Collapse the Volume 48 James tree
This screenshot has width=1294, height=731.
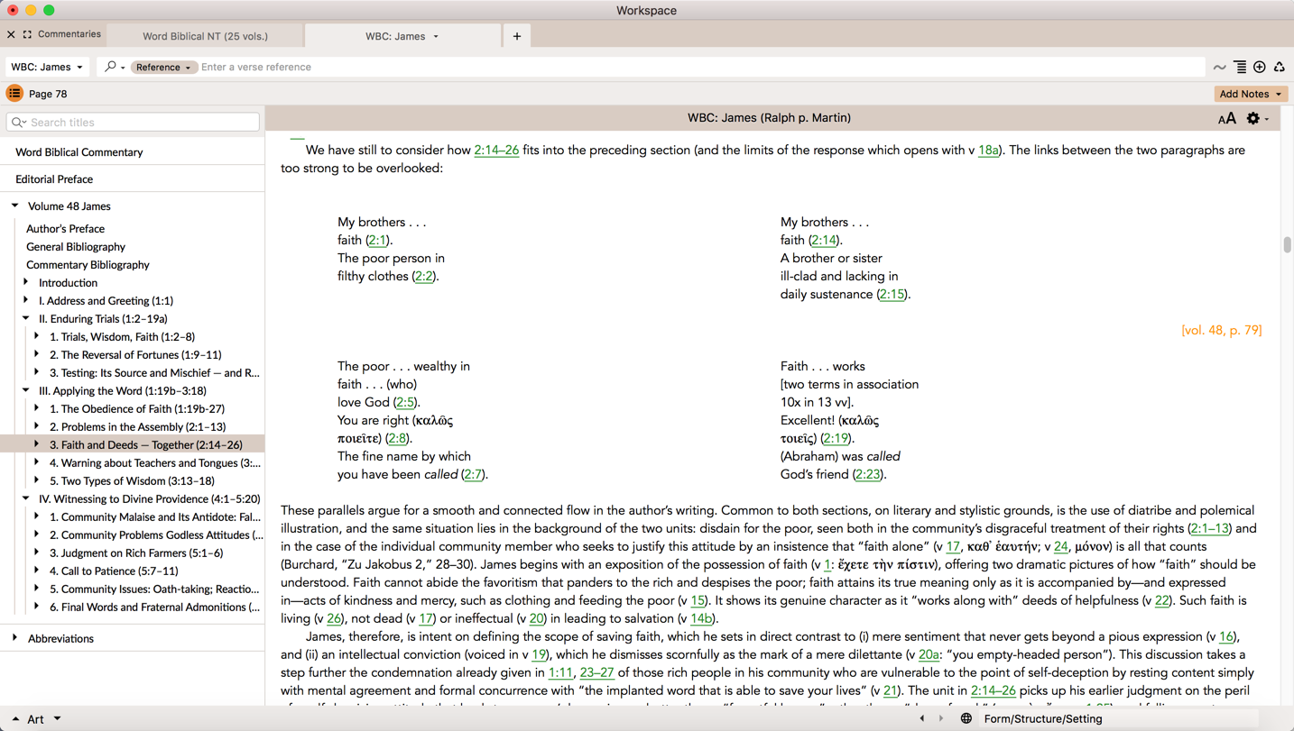tap(15, 206)
